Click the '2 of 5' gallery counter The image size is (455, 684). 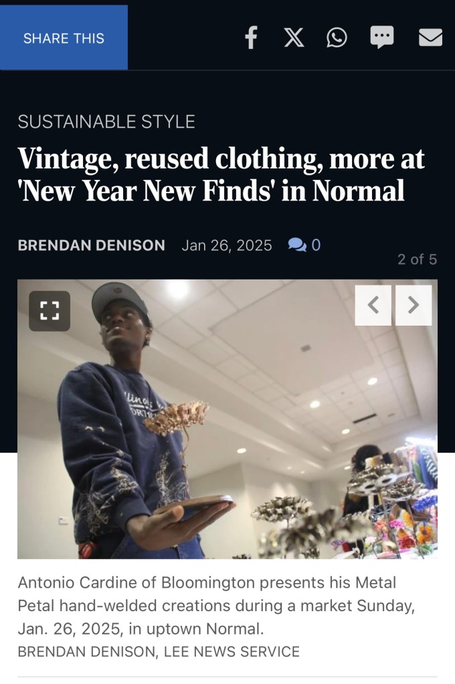[417, 259]
